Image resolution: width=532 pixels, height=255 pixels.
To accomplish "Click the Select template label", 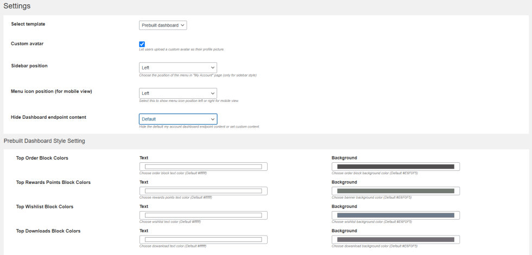I will click(x=28, y=24).
